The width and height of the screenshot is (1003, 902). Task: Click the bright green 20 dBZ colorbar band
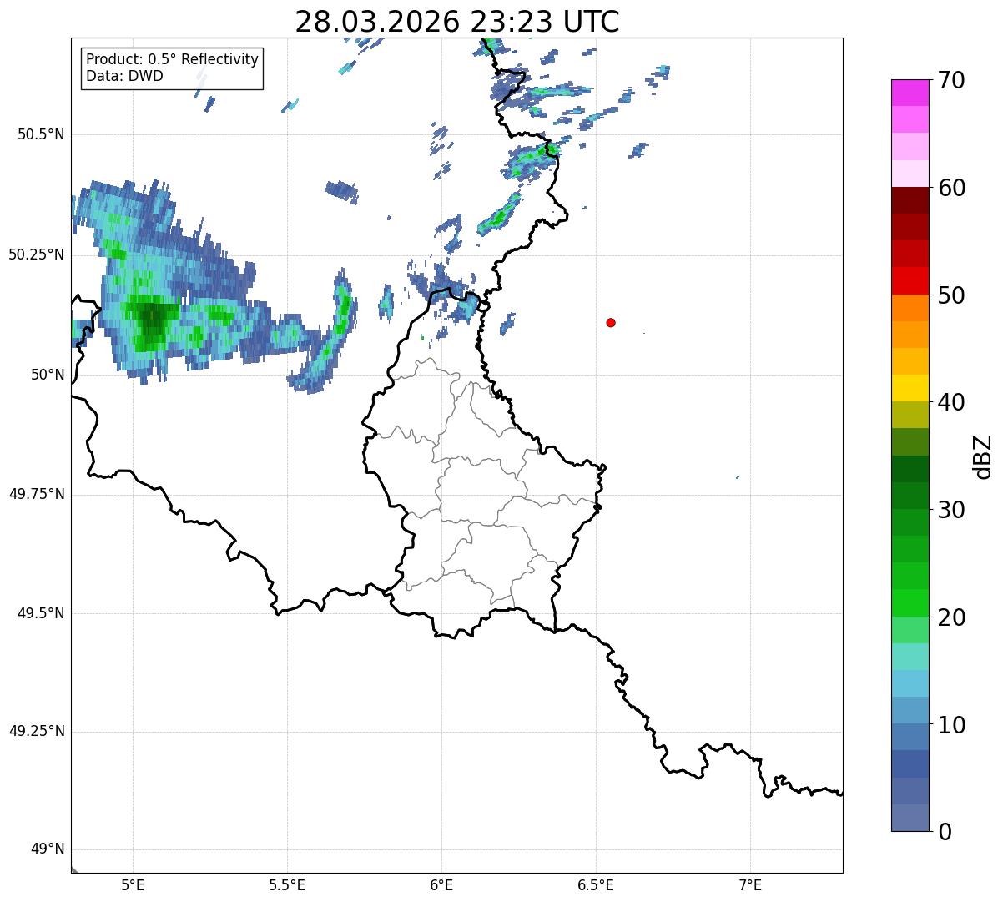(910, 602)
